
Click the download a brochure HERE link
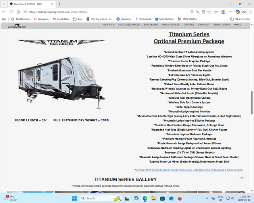point(189,170)
